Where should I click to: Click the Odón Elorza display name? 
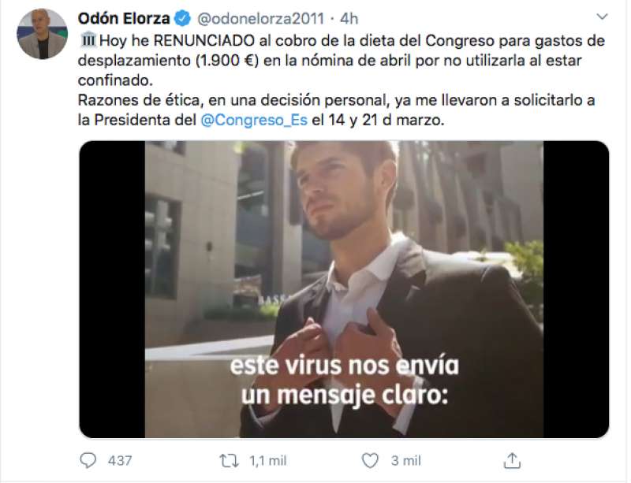(x=124, y=18)
